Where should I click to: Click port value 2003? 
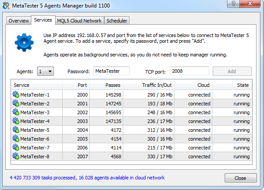[x=83, y=121]
